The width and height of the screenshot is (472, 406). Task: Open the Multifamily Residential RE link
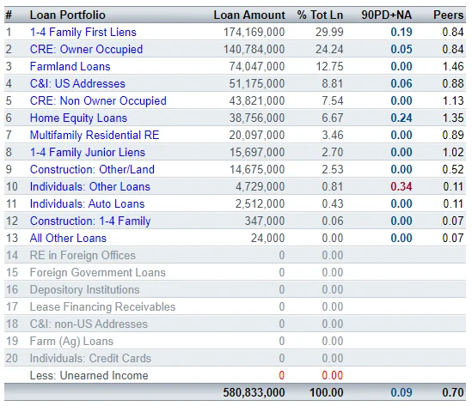point(95,135)
